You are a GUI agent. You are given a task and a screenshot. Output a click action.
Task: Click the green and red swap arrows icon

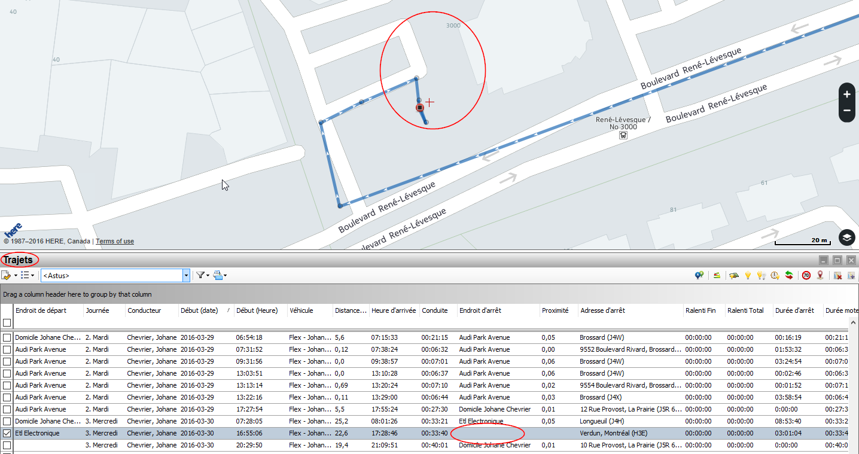point(790,276)
